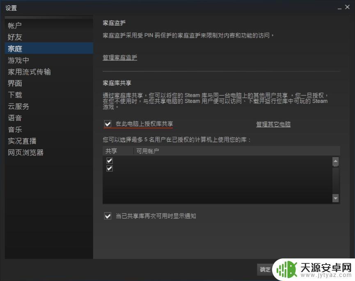
Task: Open the 网页浏览器 settings category
Action: [49, 153]
